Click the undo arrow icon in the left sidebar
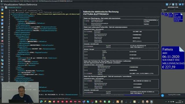Image resolution: width=185 pixels, height=104 pixels. point(2,53)
